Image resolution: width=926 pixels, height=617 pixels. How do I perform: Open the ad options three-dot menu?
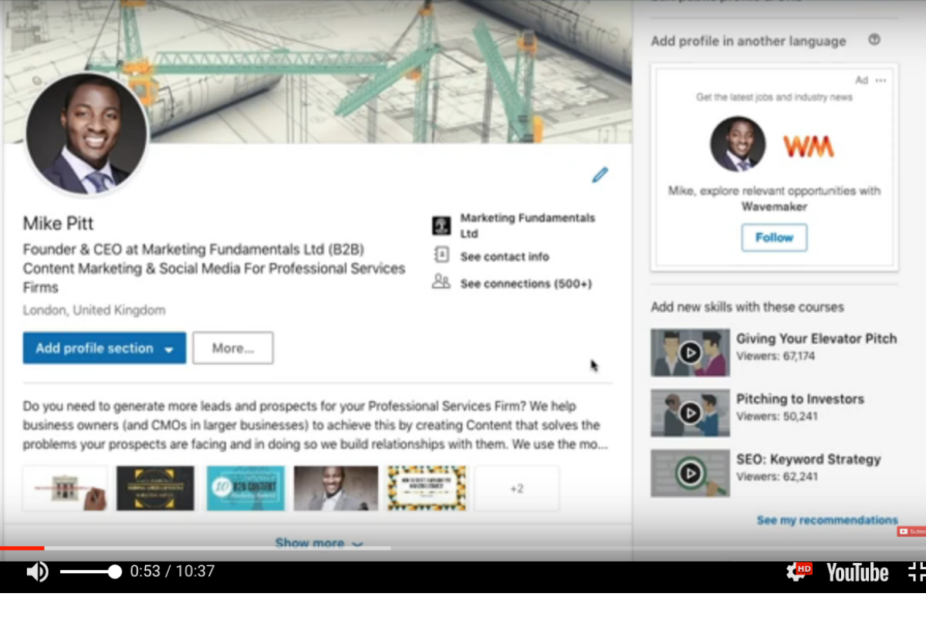point(881,80)
